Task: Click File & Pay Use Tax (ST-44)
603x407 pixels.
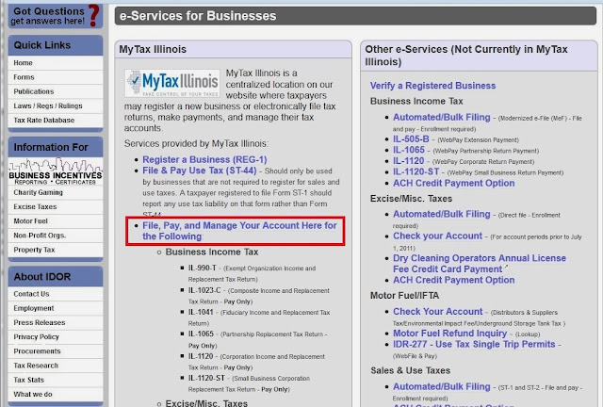Action: click(199, 171)
